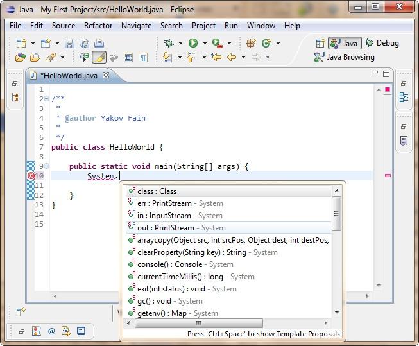The height and width of the screenshot is (346, 419).
Task: Switch to the Java perspective
Action: (345, 43)
